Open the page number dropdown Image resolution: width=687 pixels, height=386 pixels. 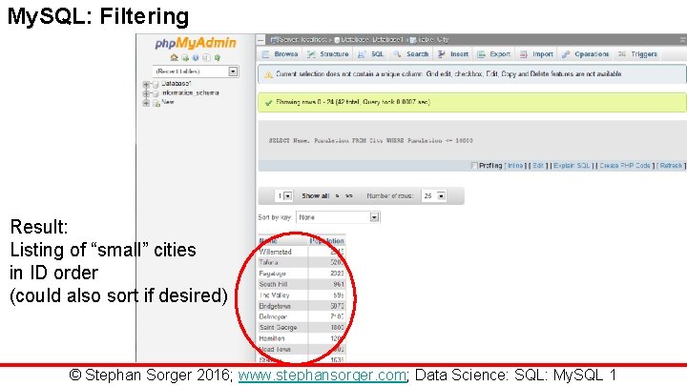pos(283,196)
